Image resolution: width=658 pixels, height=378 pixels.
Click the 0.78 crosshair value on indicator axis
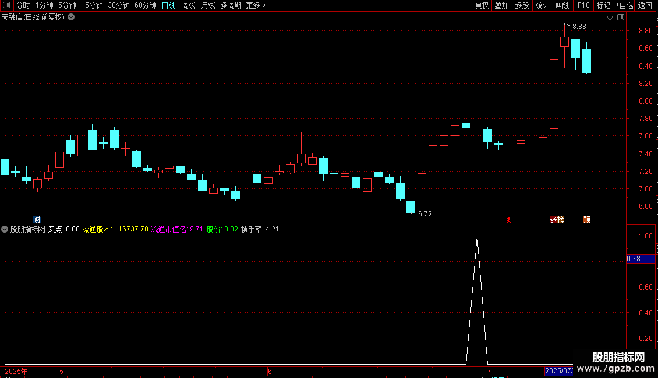pos(641,259)
